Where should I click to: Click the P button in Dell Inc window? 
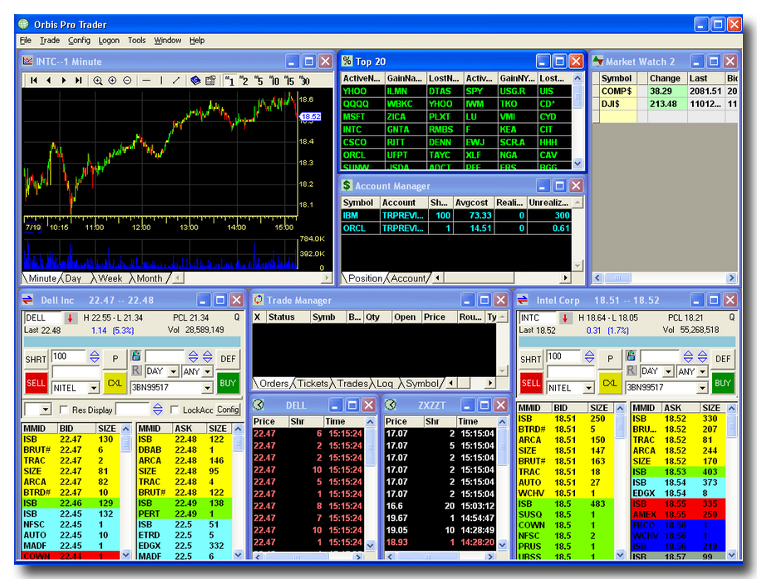(x=115, y=359)
